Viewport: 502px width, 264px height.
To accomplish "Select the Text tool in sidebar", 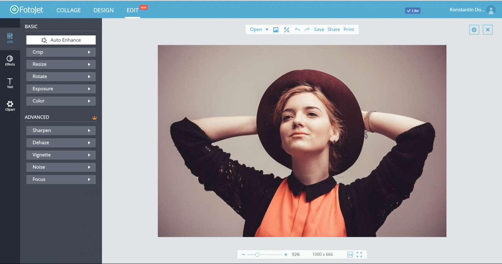I will click(x=10, y=83).
